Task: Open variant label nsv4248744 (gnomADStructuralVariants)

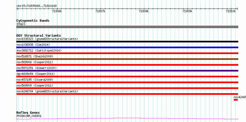Action: click(47, 91)
